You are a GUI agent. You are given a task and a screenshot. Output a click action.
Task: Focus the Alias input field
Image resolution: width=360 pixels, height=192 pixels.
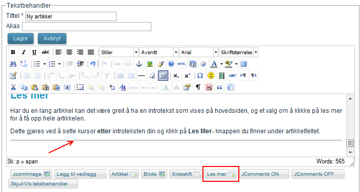click(86, 27)
